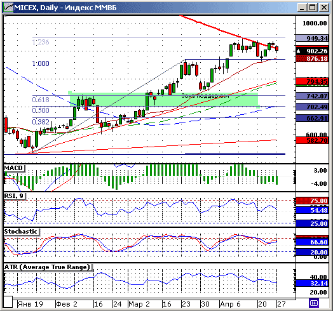Click the Мар 2 date on time axis

coord(139,304)
